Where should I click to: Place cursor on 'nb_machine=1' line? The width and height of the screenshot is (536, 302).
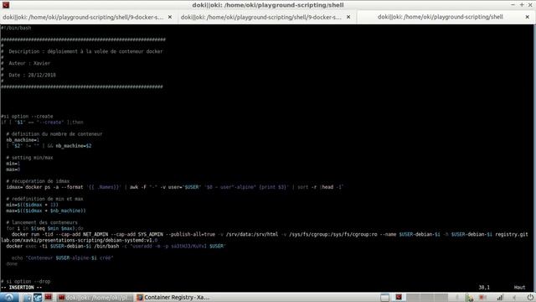coord(23,140)
